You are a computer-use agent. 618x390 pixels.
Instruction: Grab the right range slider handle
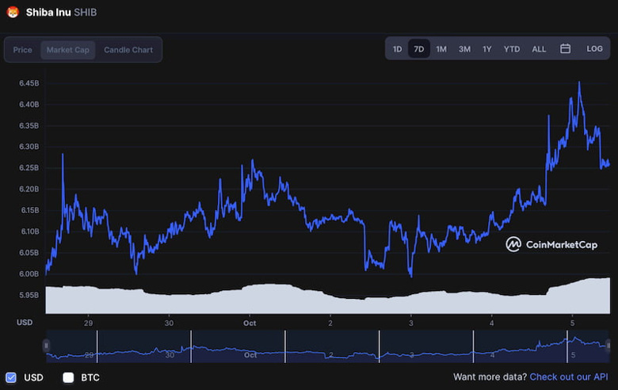(x=608, y=346)
